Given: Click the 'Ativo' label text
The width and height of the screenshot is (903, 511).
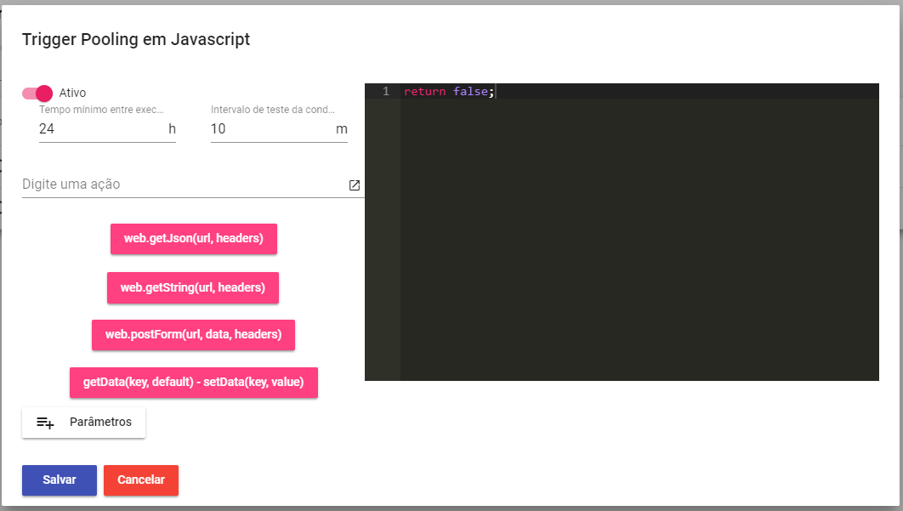Looking at the screenshot, I should 72,93.
